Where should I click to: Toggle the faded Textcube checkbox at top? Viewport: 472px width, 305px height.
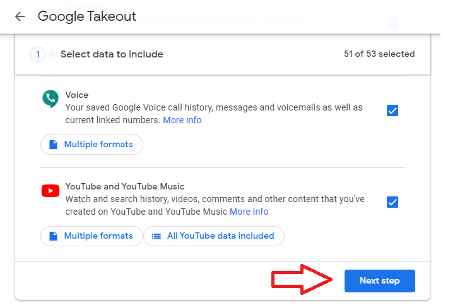392,23
